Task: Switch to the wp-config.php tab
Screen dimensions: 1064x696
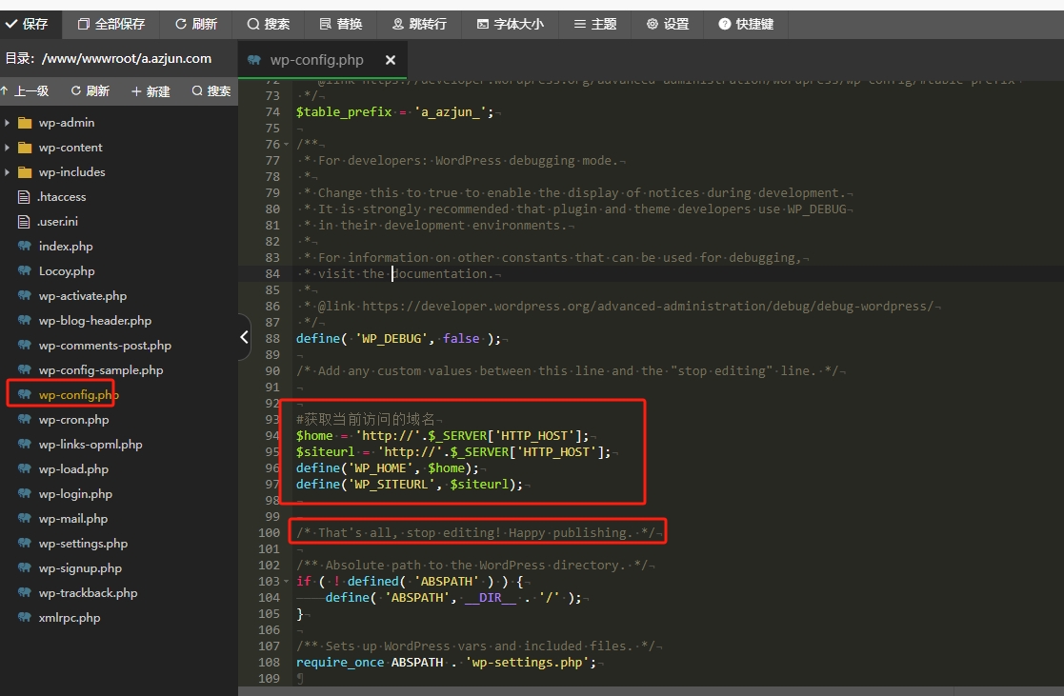Action: [x=316, y=60]
